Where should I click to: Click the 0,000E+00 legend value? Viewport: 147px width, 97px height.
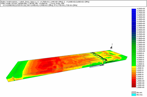[141, 66]
